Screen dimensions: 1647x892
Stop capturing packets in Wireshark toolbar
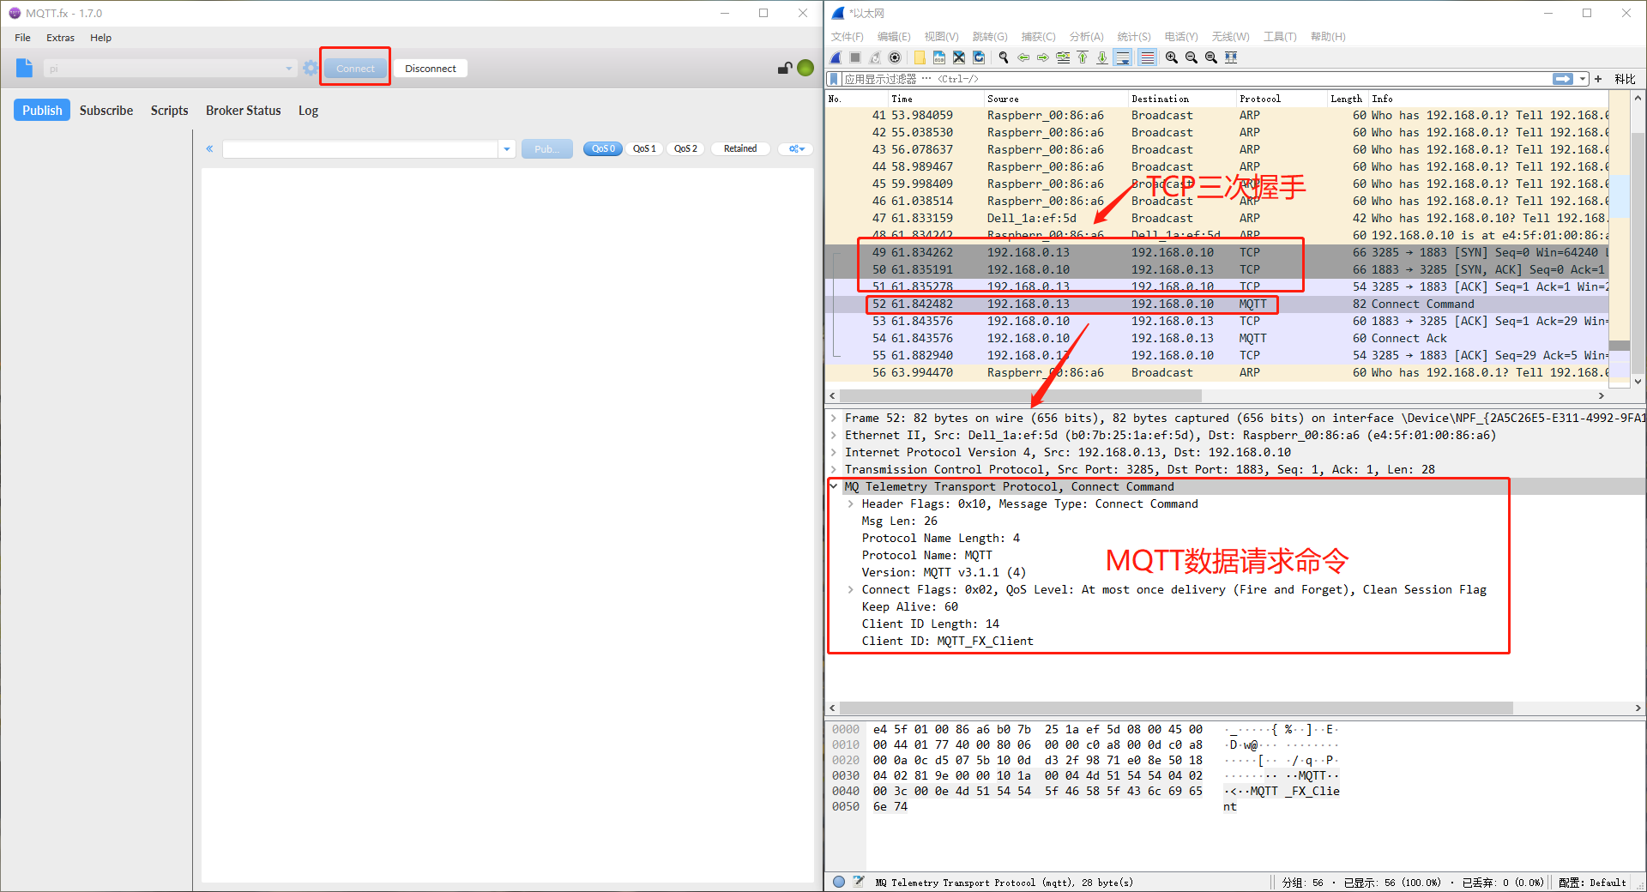855,57
